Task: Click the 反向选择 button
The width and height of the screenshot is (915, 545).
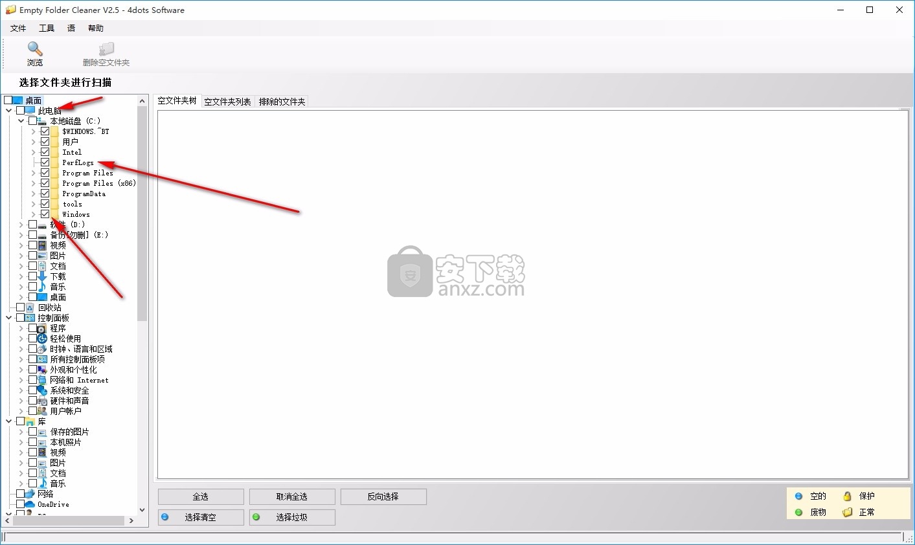Action: coord(383,496)
